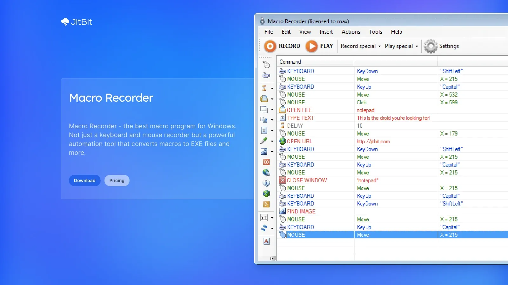The image size is (508, 285).
Task: Click the X = 532 coordinate cell
Action: (x=449, y=95)
